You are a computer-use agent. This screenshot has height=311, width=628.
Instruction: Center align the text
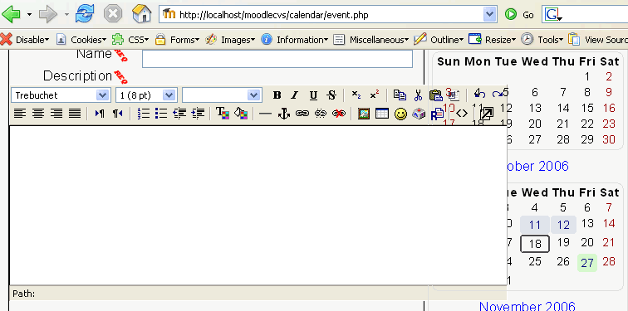[38, 114]
